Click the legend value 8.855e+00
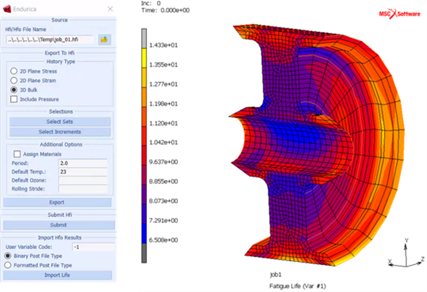Viewport: 427px width, 292px height. click(x=164, y=181)
